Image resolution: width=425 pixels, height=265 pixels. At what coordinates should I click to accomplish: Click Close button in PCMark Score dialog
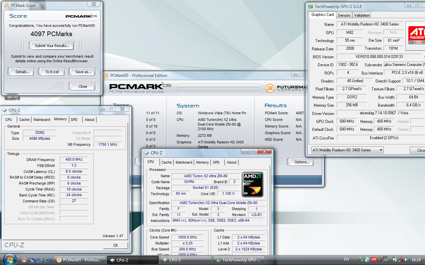click(83, 86)
